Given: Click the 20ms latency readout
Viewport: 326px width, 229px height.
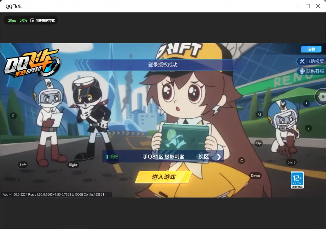Looking at the screenshot, I should tap(12, 20).
